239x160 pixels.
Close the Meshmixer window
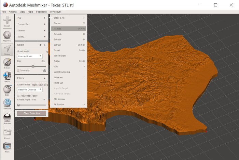click(231, 5)
